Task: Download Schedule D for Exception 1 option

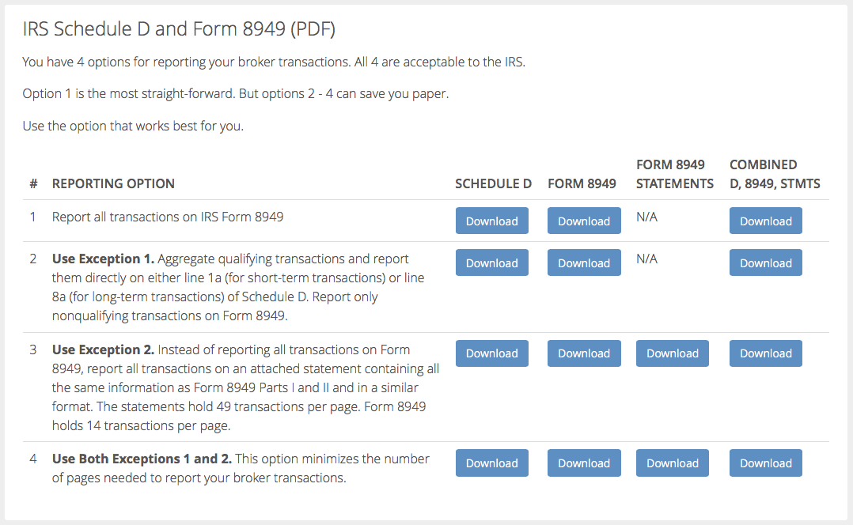Action: pos(492,262)
